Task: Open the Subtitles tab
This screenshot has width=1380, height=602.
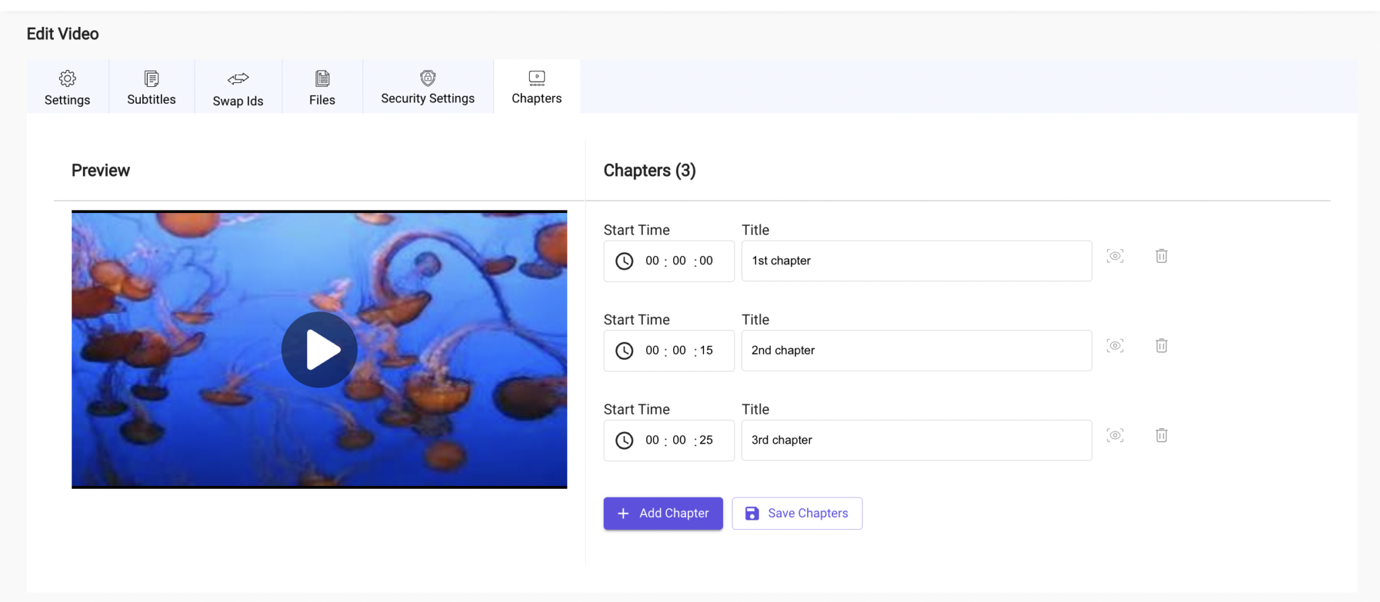Action: pyautogui.click(x=151, y=88)
